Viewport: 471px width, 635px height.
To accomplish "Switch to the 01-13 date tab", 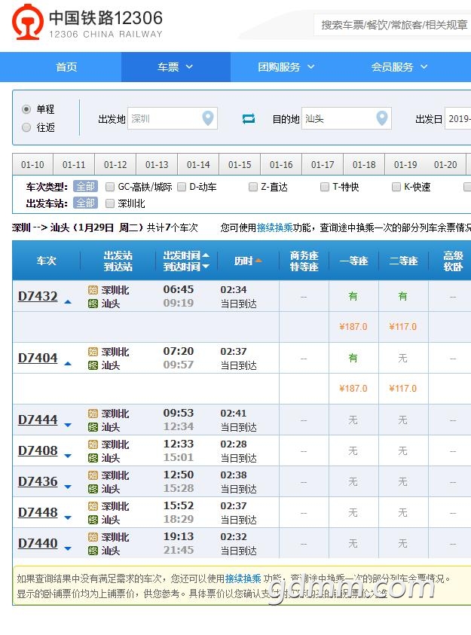I will (157, 165).
